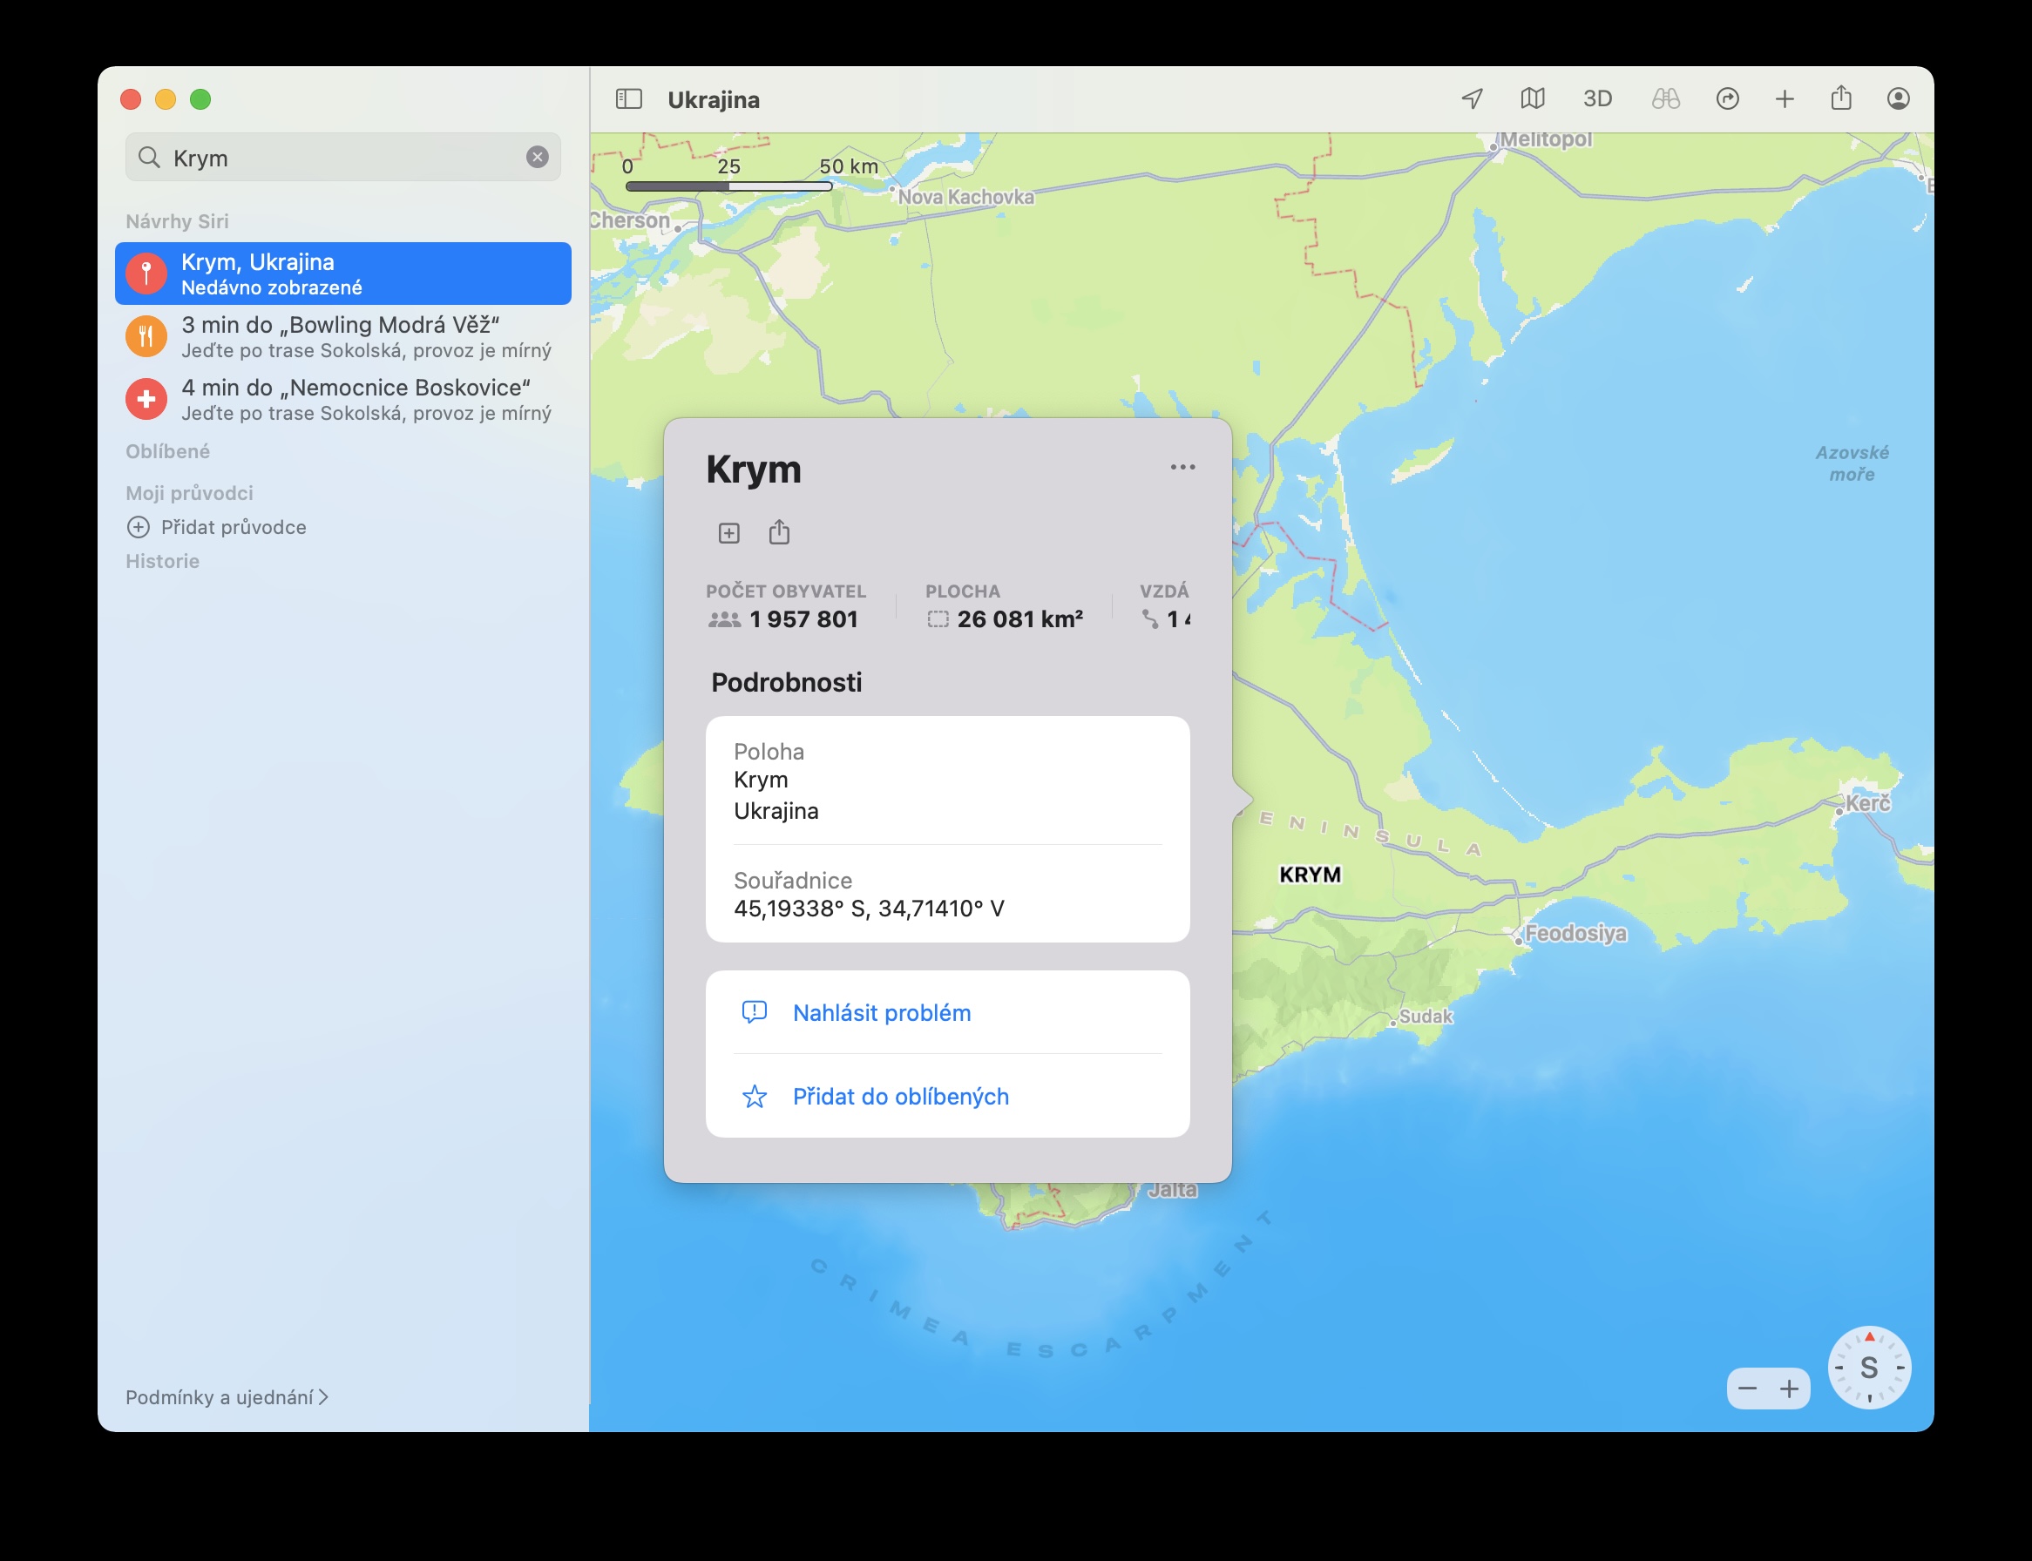Toggle 3D map view
2032x1561 pixels.
point(1596,98)
